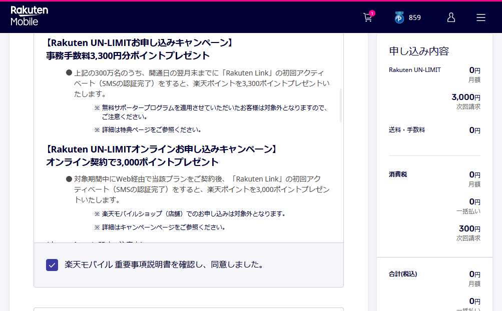Click the paragraph starting 上記の300万名のうち
The height and width of the screenshot is (311, 502).
pos(202,83)
